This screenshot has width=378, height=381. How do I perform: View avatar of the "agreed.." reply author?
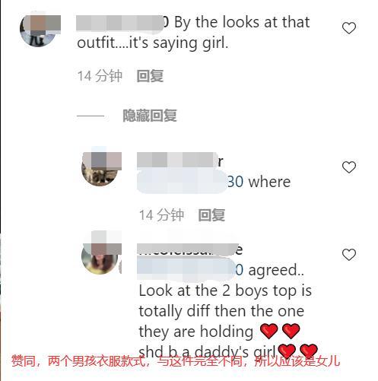coord(100,256)
